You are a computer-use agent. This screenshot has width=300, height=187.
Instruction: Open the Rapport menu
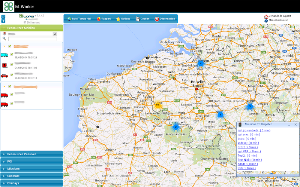(x=104, y=19)
